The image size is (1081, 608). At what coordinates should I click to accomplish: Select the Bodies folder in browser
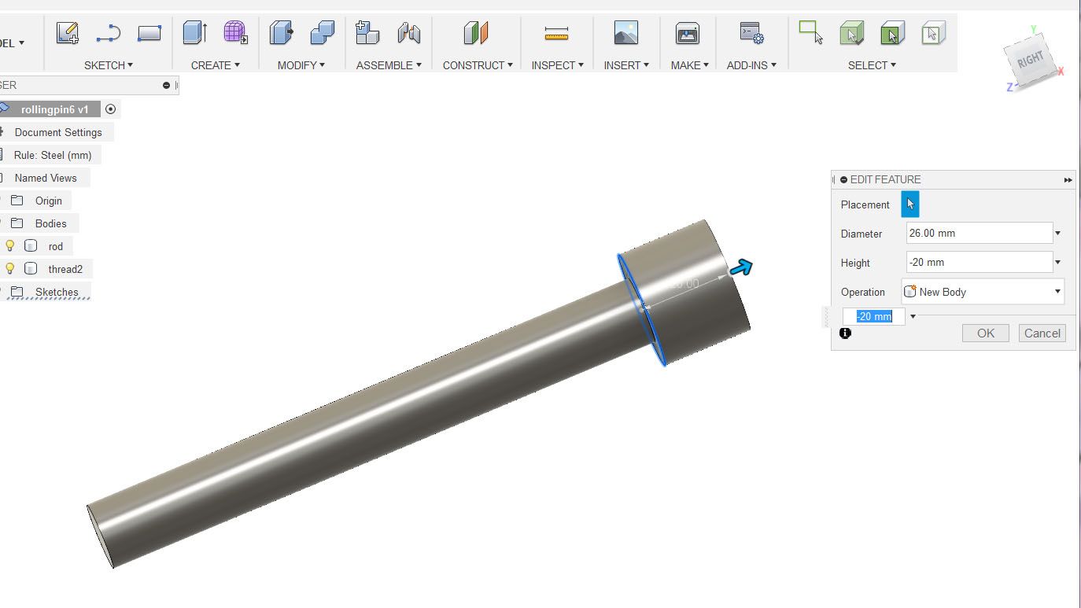click(x=50, y=223)
